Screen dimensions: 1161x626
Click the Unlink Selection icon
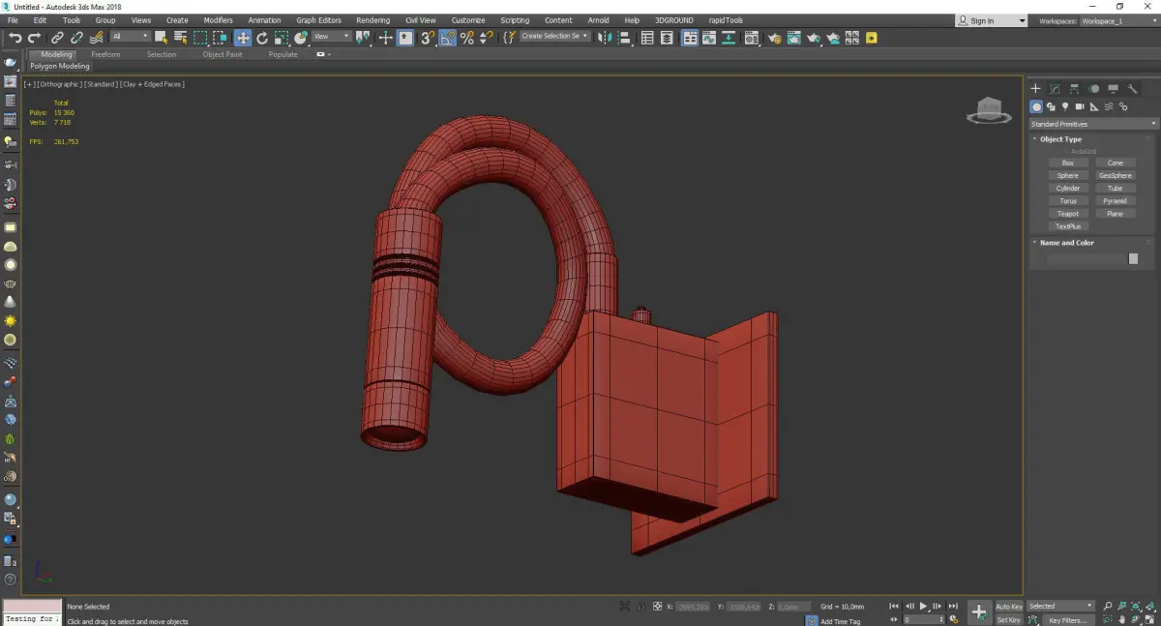coord(76,38)
